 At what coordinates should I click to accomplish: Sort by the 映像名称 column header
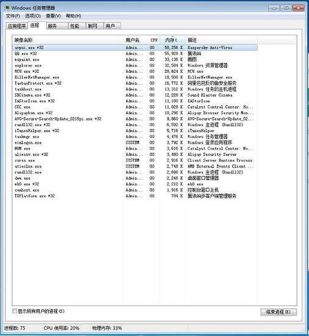[x=68, y=40]
